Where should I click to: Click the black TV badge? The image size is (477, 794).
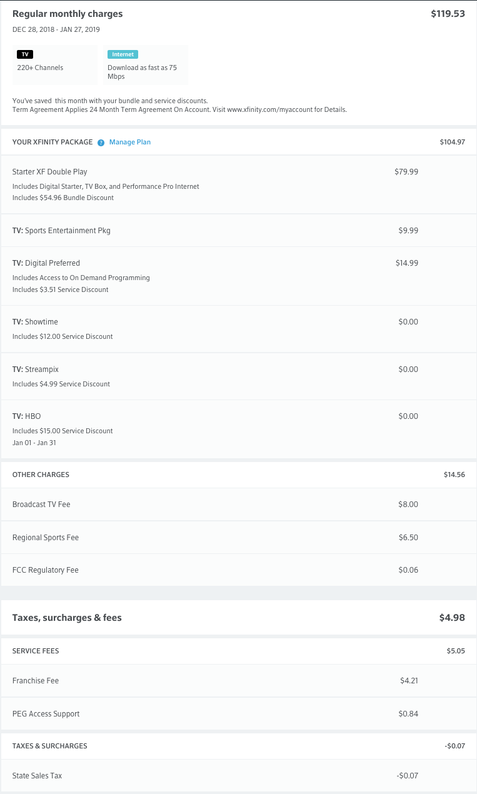25,54
